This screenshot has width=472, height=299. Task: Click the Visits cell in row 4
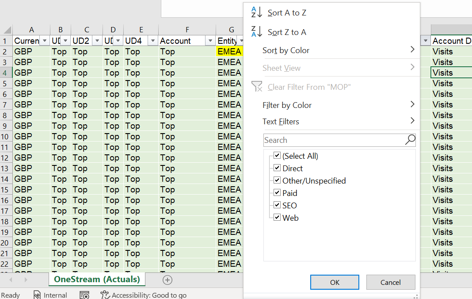click(452, 73)
